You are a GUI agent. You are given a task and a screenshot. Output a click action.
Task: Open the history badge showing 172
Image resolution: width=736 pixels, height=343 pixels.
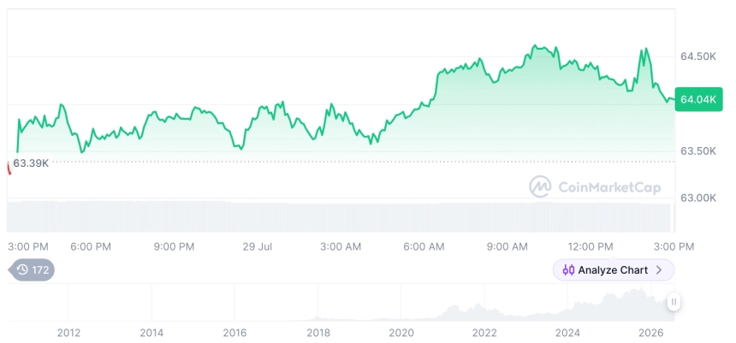pos(32,269)
